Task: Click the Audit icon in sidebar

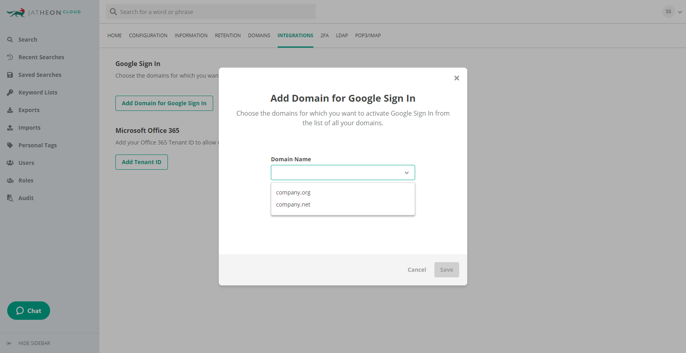Action: tap(10, 198)
